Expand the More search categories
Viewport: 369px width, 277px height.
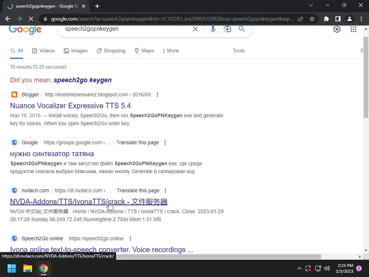pyautogui.click(x=170, y=50)
